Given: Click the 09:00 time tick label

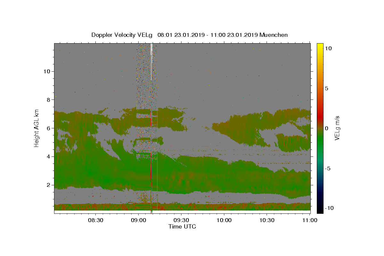Looking at the screenshot, I should pyautogui.click(x=139, y=220).
